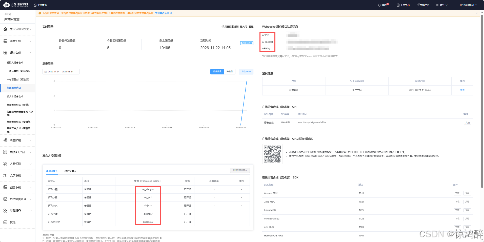Click 新增 in the 鉴权信息 table
Screen dimensions: 484x242
462,90
